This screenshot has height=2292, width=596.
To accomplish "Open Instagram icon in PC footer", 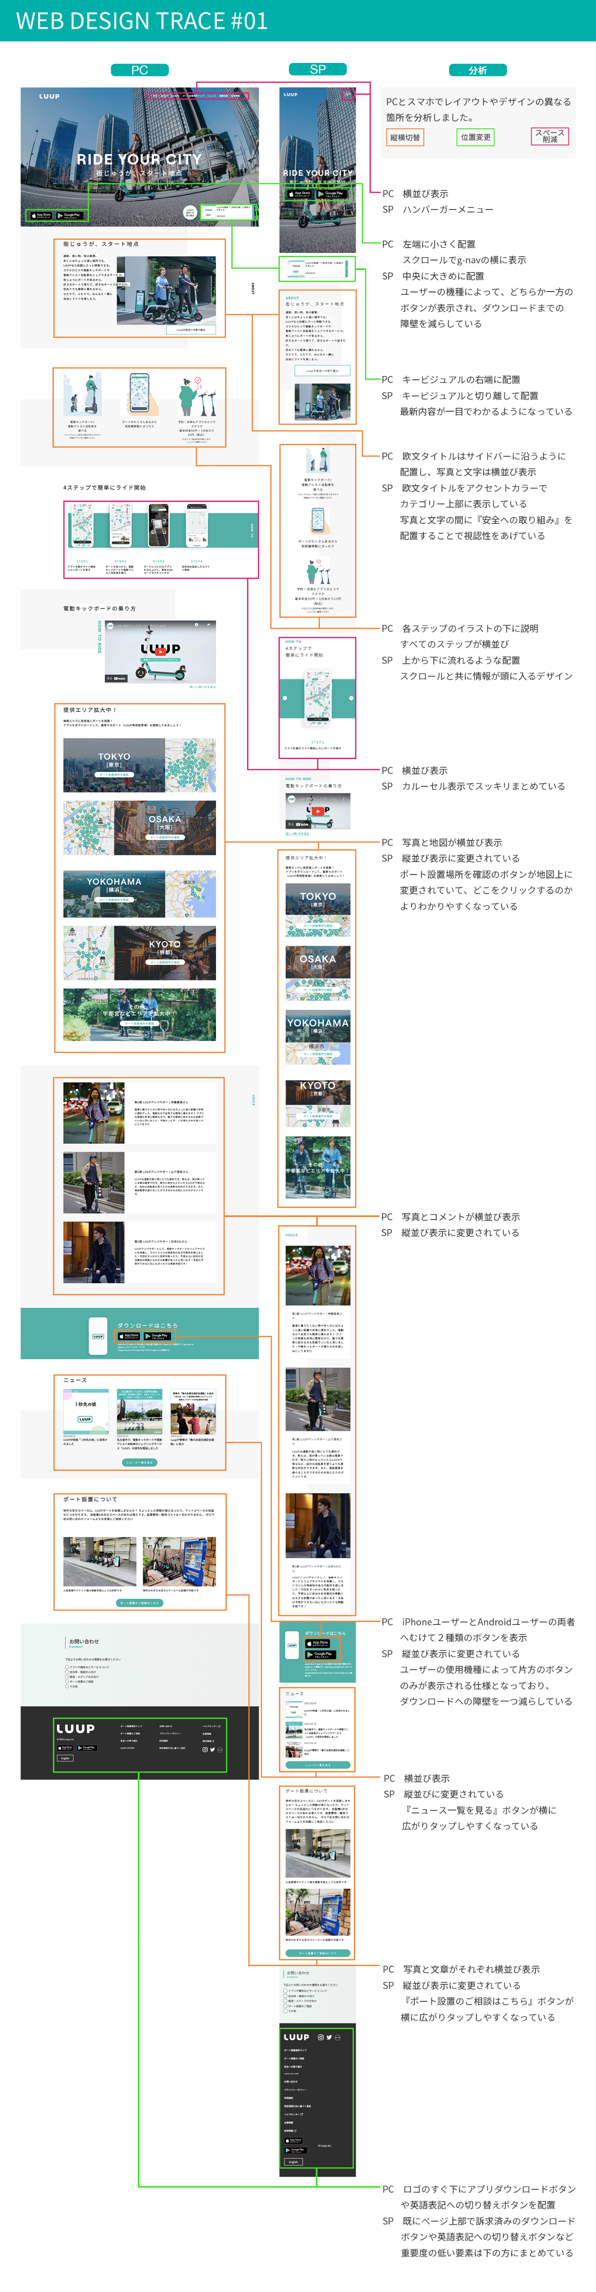I will click(x=205, y=1749).
